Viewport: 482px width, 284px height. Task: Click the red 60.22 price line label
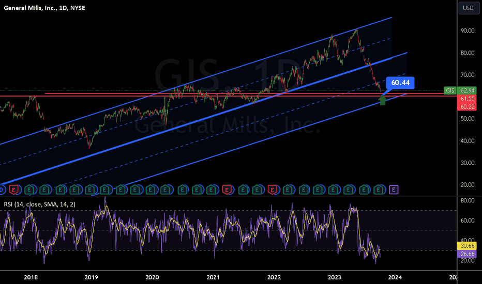(467, 106)
